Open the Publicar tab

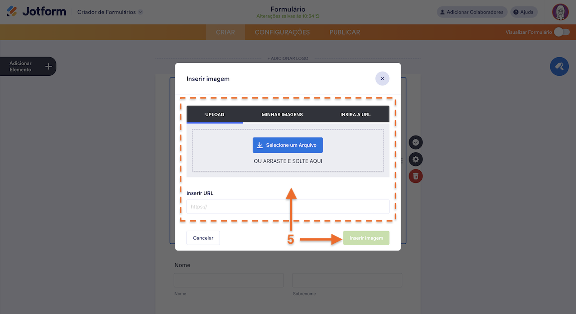pos(345,32)
